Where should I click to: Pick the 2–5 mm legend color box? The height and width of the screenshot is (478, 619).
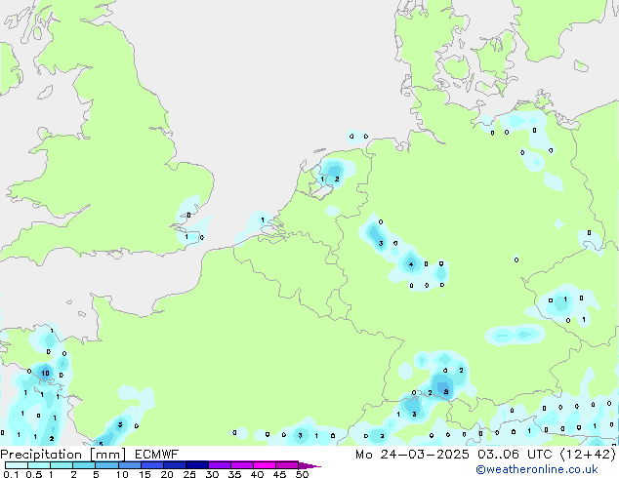coord(84,465)
